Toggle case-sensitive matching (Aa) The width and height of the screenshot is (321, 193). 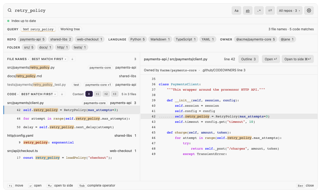[236, 10]
